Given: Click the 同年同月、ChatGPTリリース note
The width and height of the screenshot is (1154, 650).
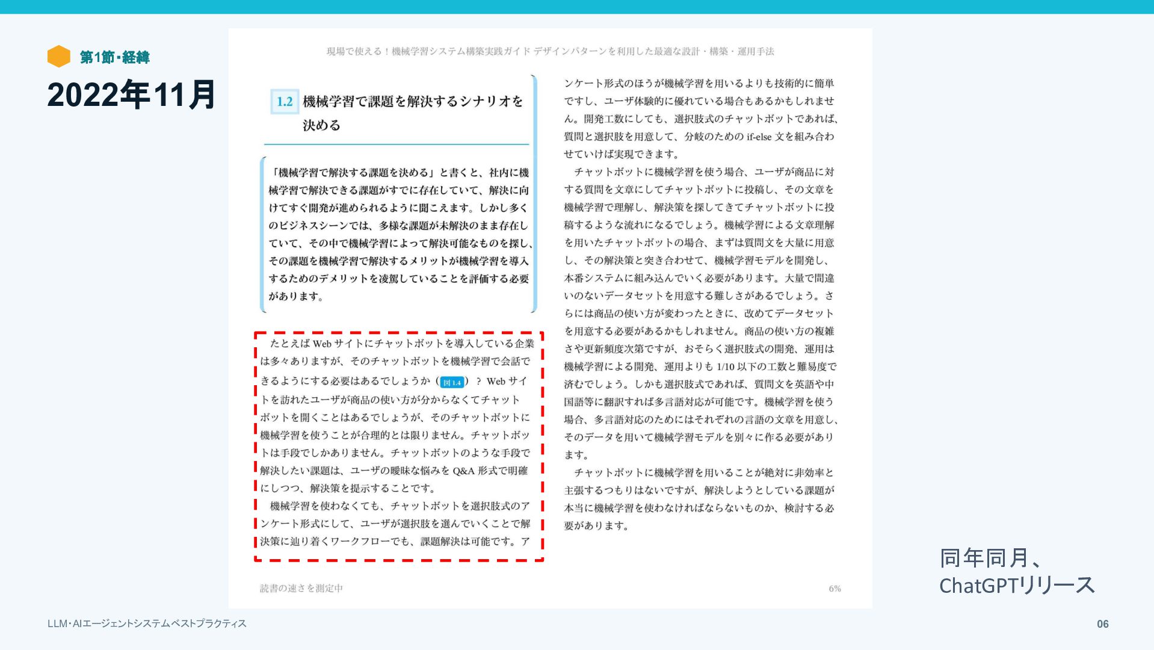Looking at the screenshot, I should click(x=1017, y=572).
